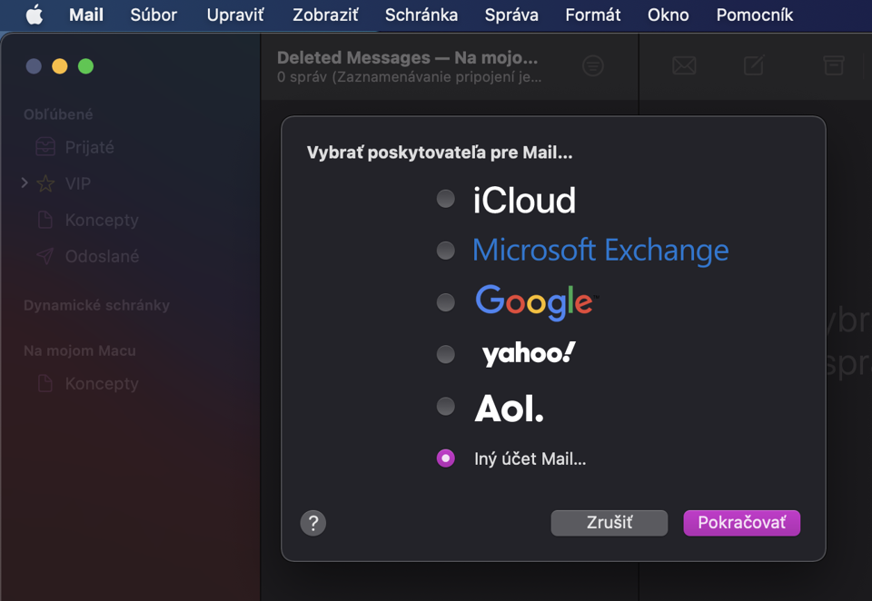Open the Apple menu icon
The image size is (872, 601).
pyautogui.click(x=35, y=15)
